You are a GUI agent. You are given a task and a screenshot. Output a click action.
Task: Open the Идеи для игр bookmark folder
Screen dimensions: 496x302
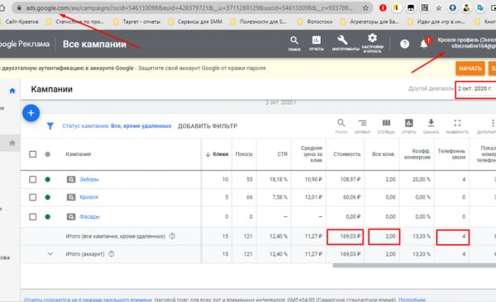click(x=436, y=21)
